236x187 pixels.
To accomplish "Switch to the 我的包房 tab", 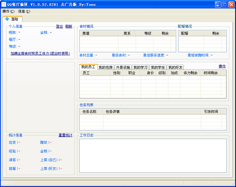I will coord(106,67).
